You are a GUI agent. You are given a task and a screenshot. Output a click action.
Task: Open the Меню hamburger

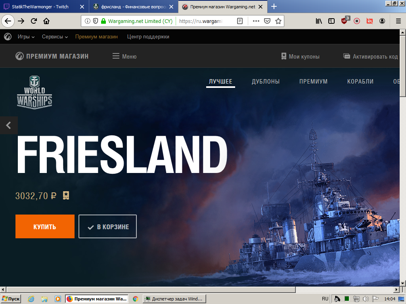[124, 56]
